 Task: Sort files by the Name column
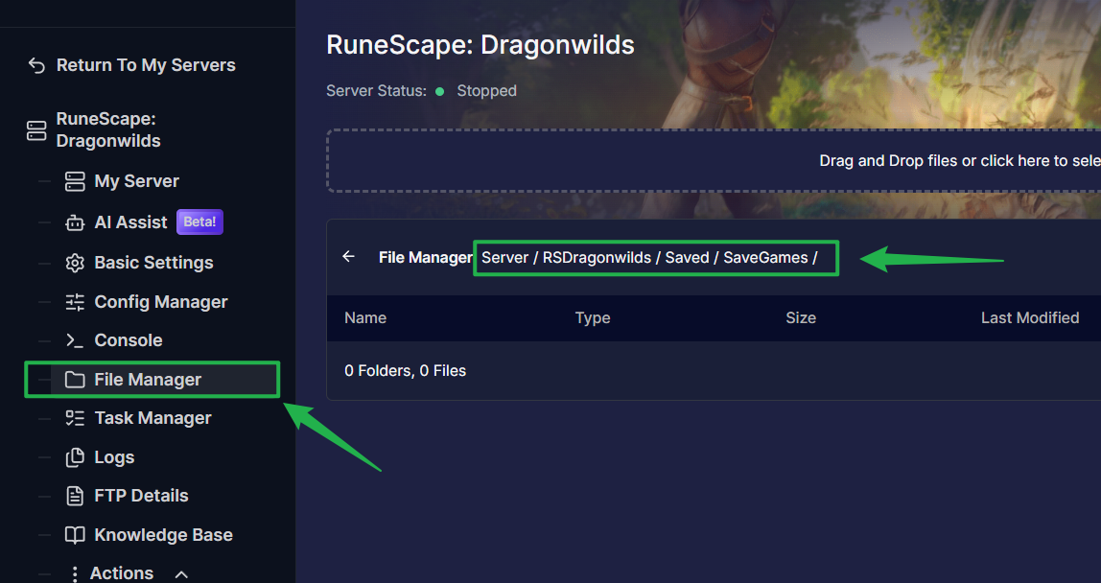point(365,317)
